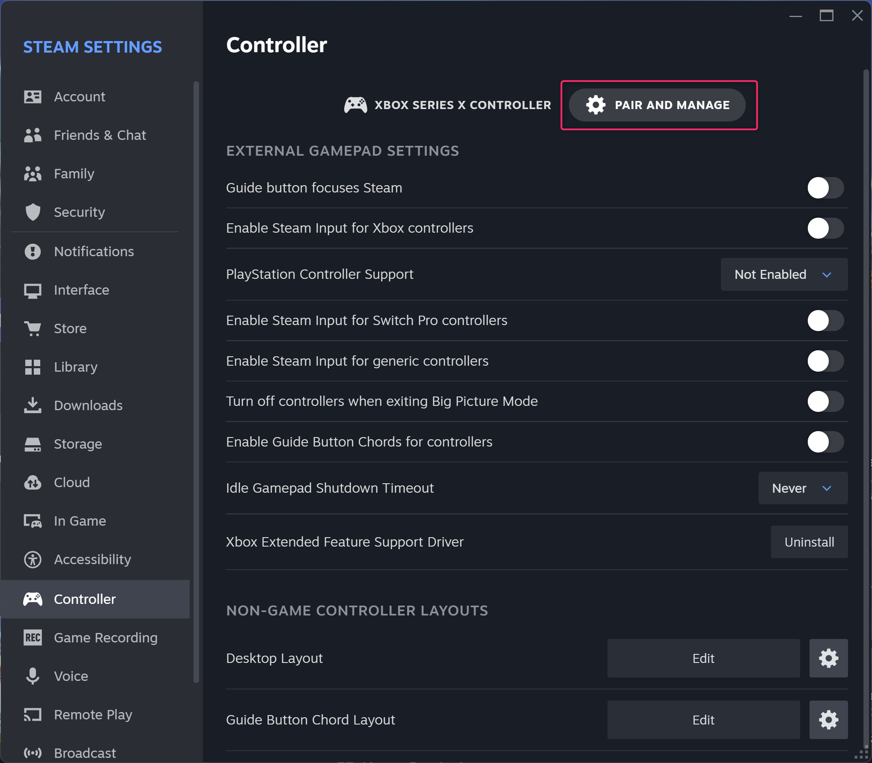Click the Library grid icon

(x=33, y=367)
